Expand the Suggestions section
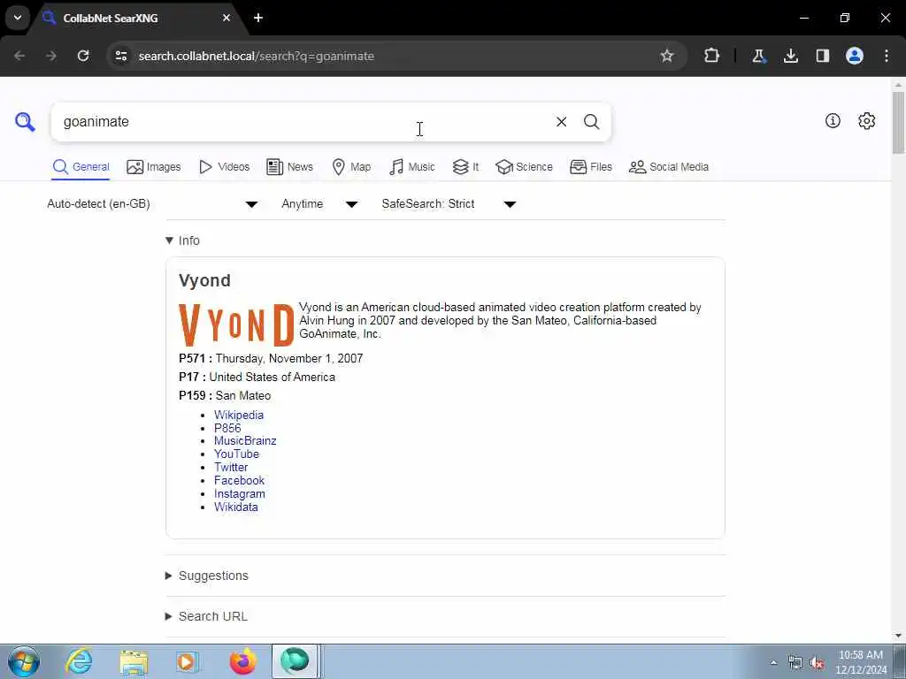Viewport: 906px width, 679px height. coord(207,576)
